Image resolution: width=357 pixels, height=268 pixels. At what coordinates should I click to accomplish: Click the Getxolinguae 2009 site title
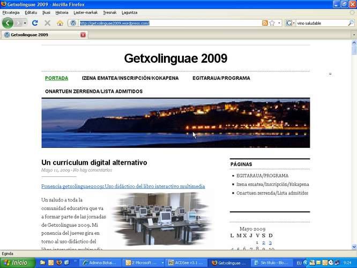pyautogui.click(x=175, y=58)
